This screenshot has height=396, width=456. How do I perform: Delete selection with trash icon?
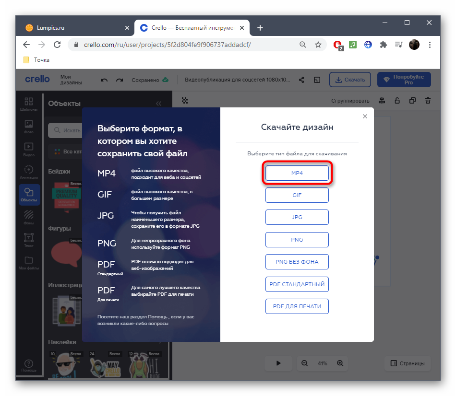coord(428,101)
